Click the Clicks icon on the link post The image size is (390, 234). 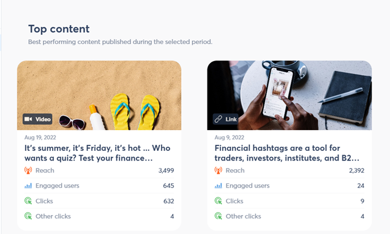tap(218, 201)
